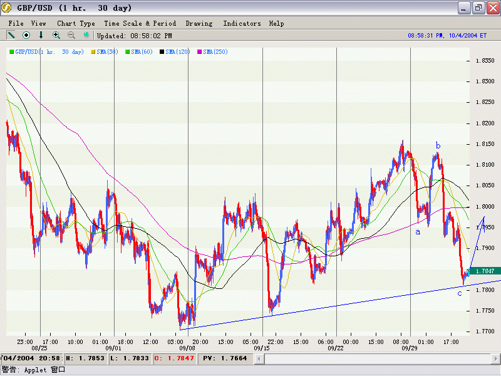Screen dimensions: 501x376
Task: Click the blue support trendline on chart
Action: point(313,310)
